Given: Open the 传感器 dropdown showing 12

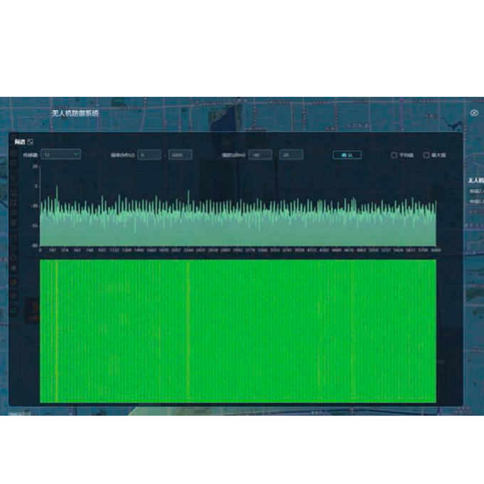Looking at the screenshot, I should tap(60, 154).
